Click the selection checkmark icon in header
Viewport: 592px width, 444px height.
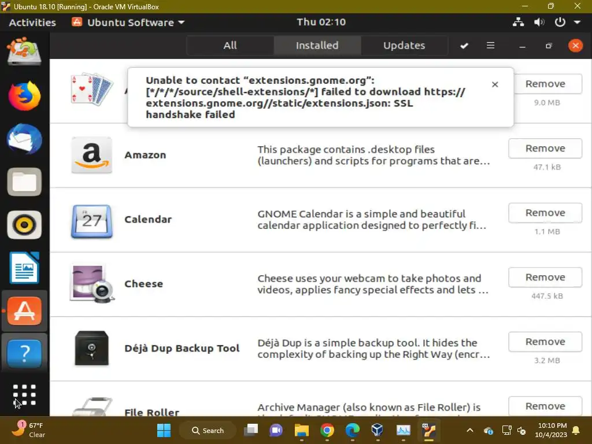[464, 46]
